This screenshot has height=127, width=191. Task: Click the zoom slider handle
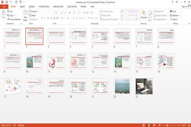[167, 125]
